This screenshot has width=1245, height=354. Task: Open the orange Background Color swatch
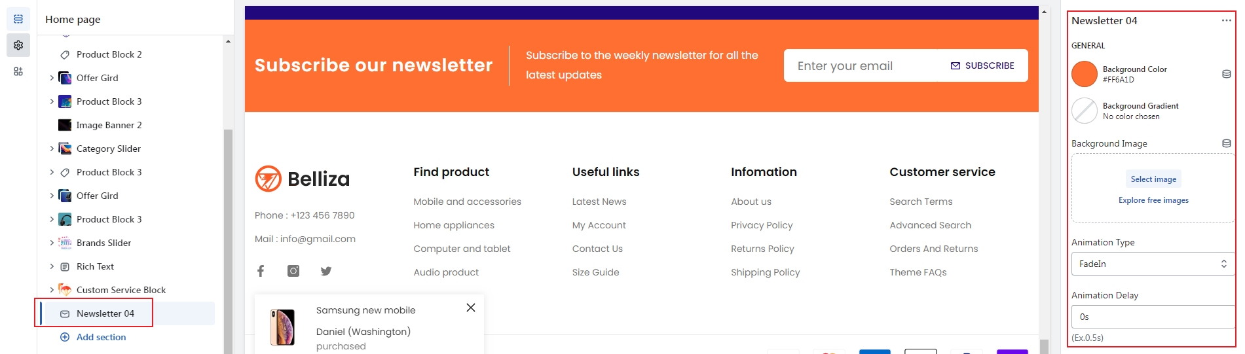[x=1085, y=74]
